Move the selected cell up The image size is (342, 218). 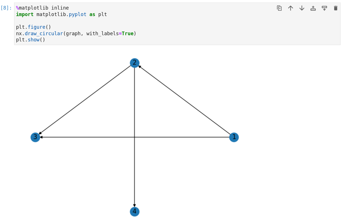(x=290, y=8)
